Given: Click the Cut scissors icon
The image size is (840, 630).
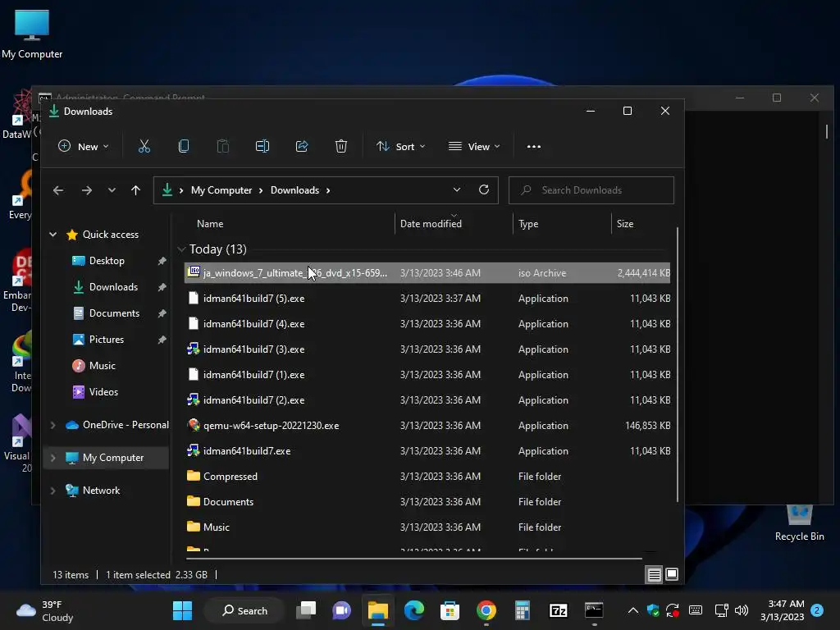Looking at the screenshot, I should click(x=144, y=146).
